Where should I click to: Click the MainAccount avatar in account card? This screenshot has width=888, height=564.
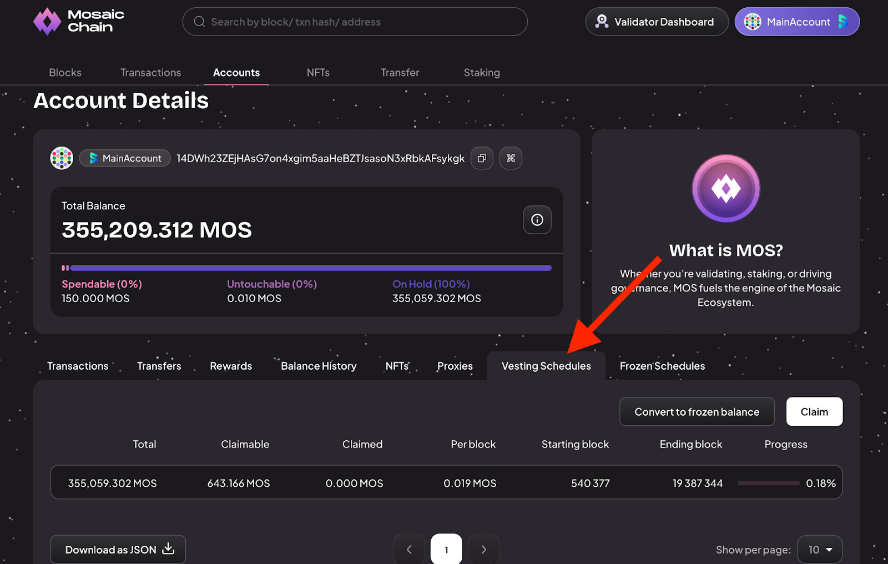click(62, 158)
